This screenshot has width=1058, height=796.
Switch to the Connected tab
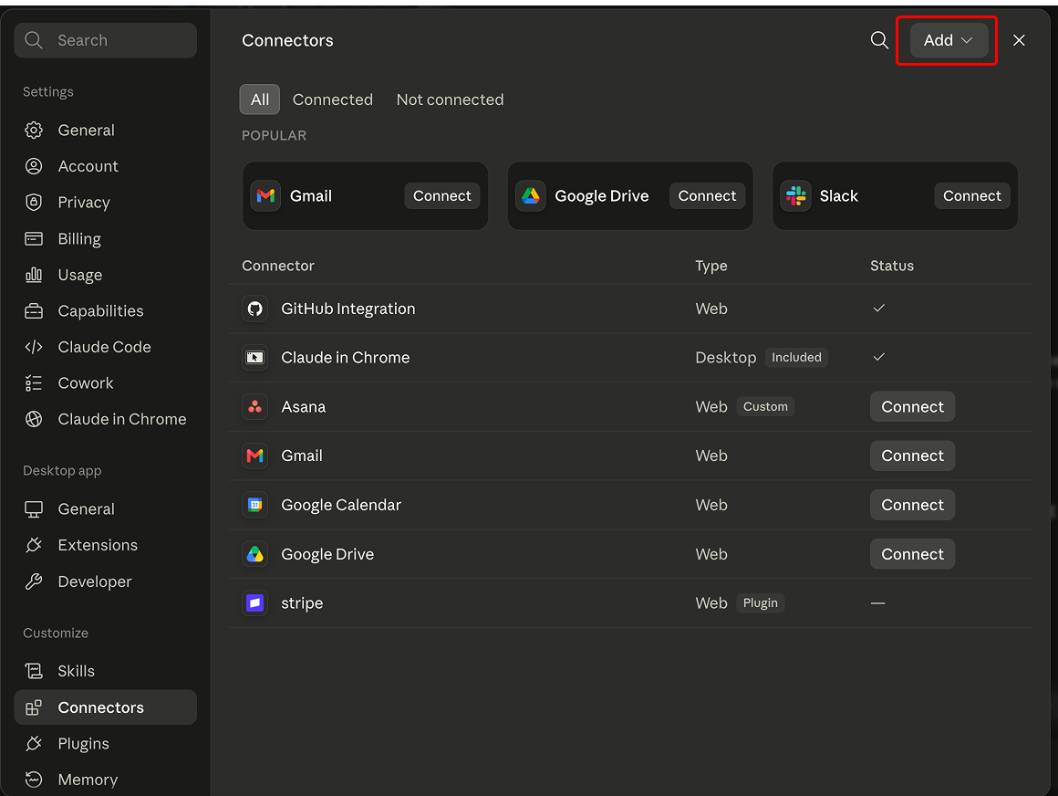coord(333,99)
